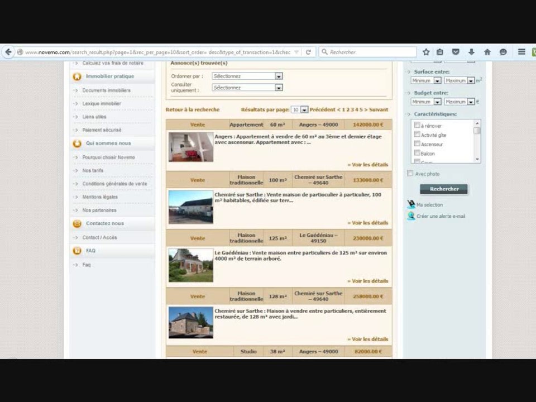The image size is (536, 402).
Task: Click the e-mail alert globe icon
Action: (x=411, y=216)
